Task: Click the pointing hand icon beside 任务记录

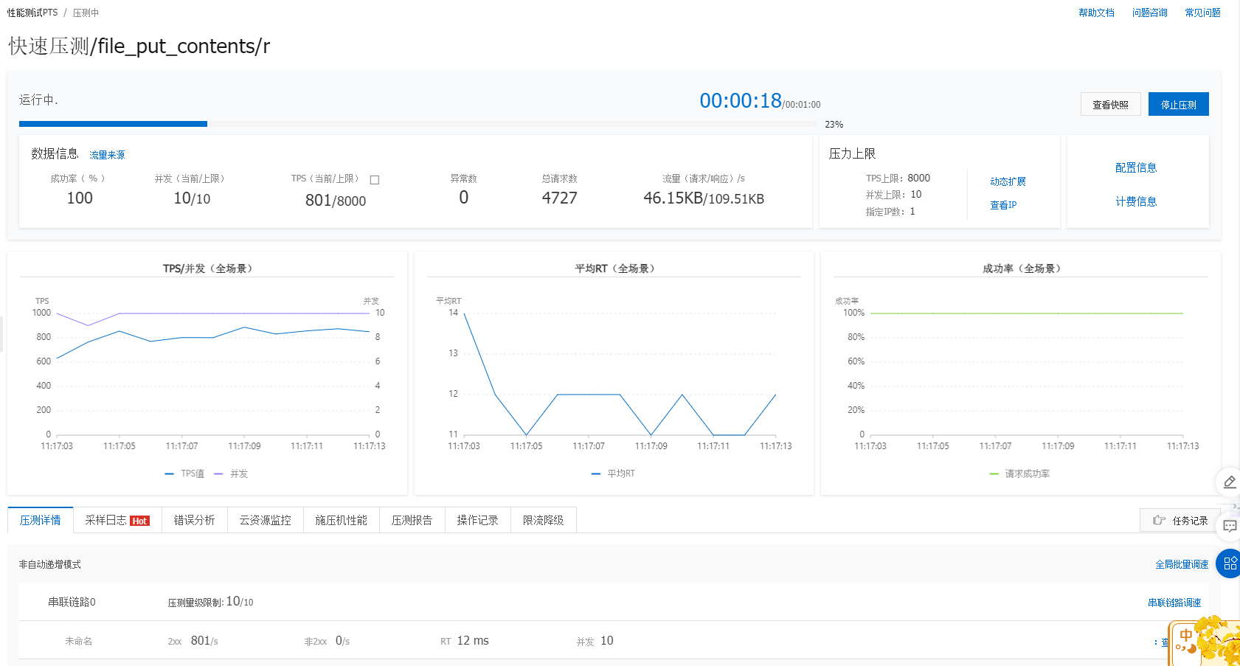Action: click(x=1159, y=521)
